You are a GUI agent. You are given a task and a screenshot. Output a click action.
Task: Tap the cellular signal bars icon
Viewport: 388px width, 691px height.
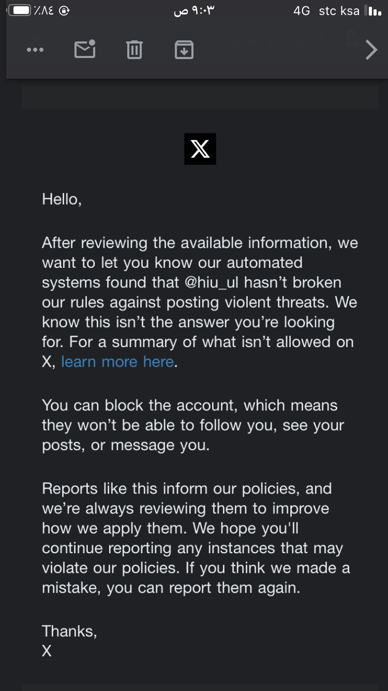coord(374,11)
